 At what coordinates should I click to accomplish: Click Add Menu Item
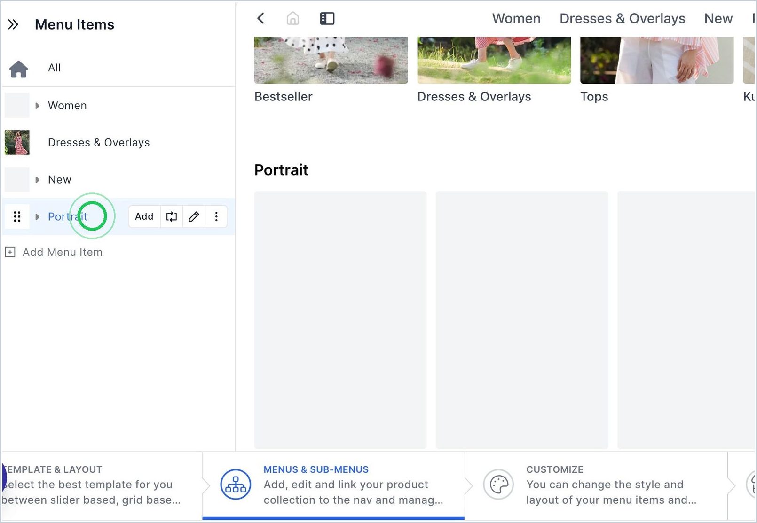pyautogui.click(x=63, y=252)
